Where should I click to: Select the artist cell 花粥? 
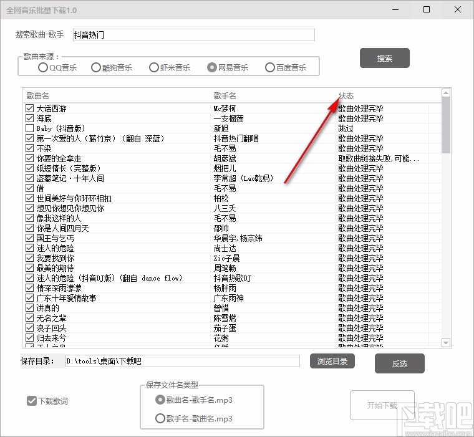(221, 338)
